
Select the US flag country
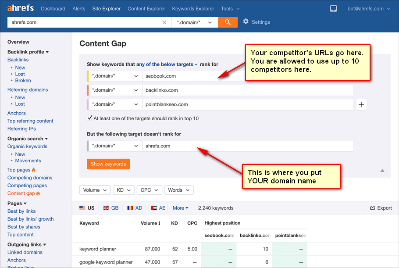pyautogui.click(x=87, y=208)
